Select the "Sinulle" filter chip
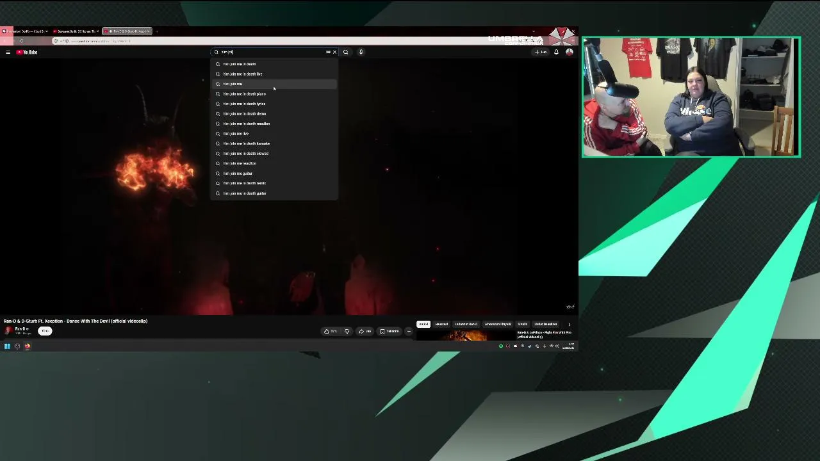 tap(523, 324)
